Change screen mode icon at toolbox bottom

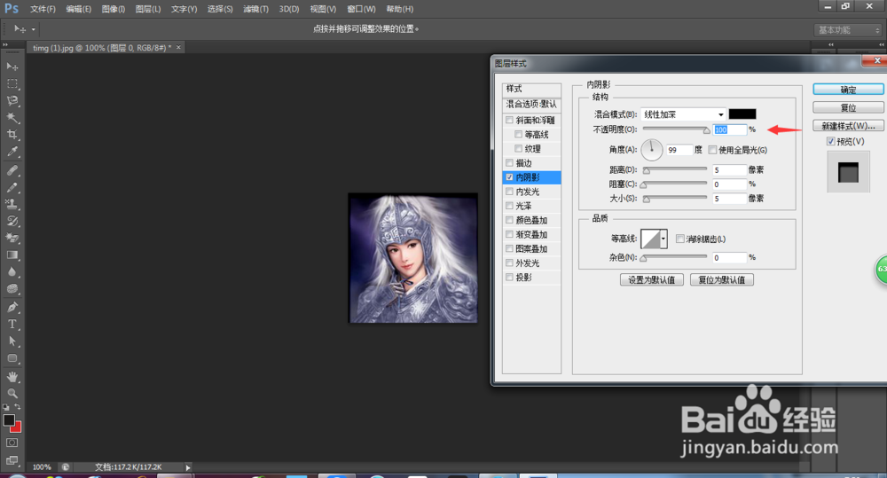[12, 460]
